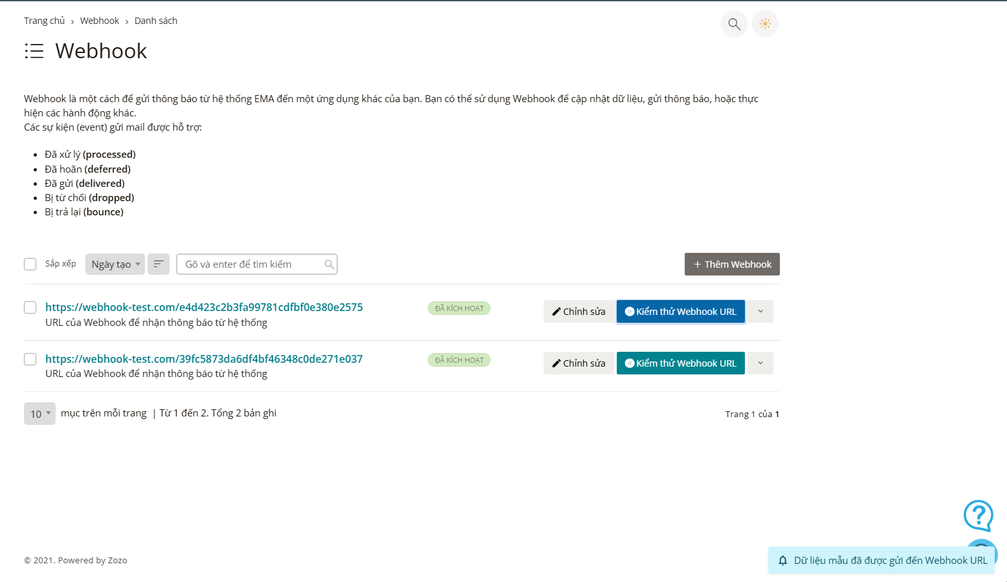Click Thêm Webhook button
Viewport: 1007px width, 582px height.
click(x=732, y=264)
